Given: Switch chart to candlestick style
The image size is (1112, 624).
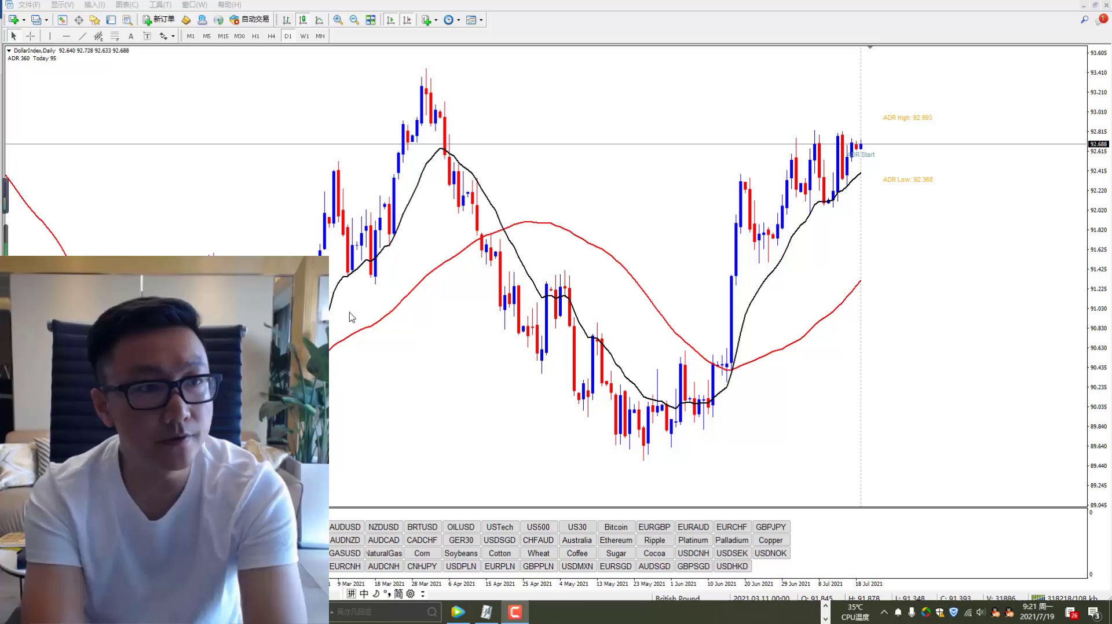Looking at the screenshot, I should pyautogui.click(x=302, y=20).
